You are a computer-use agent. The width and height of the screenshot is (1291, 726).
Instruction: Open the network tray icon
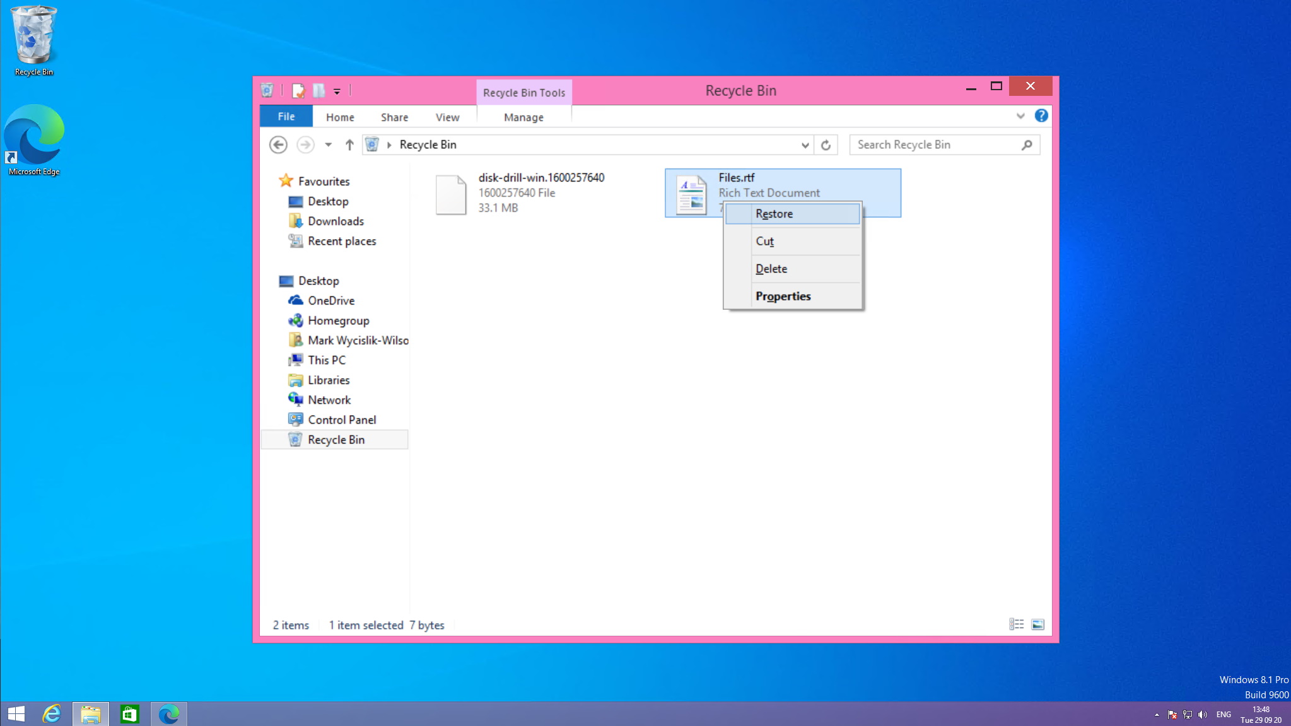[x=1188, y=715]
